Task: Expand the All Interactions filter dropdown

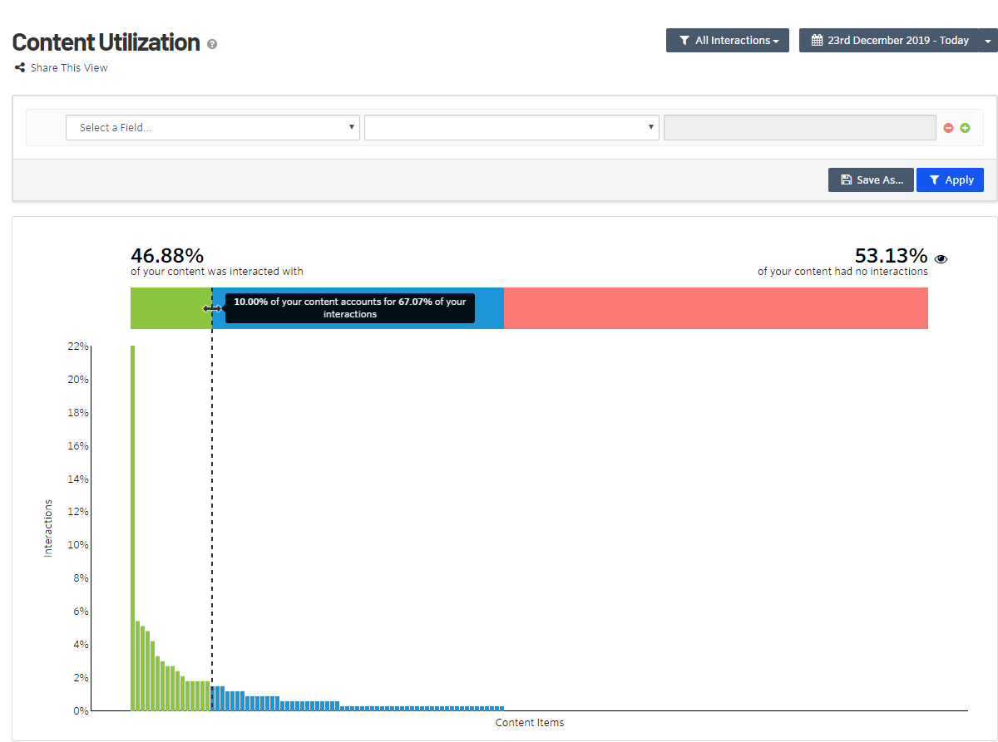Action: tap(728, 41)
